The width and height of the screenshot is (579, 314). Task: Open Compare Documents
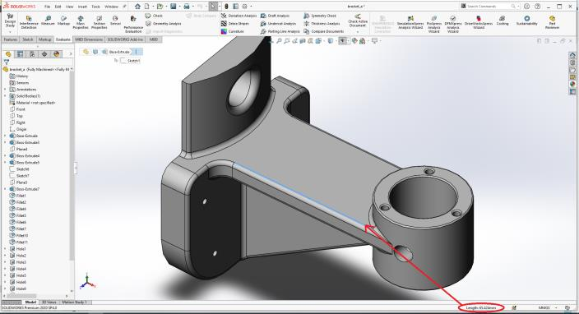[323, 31]
